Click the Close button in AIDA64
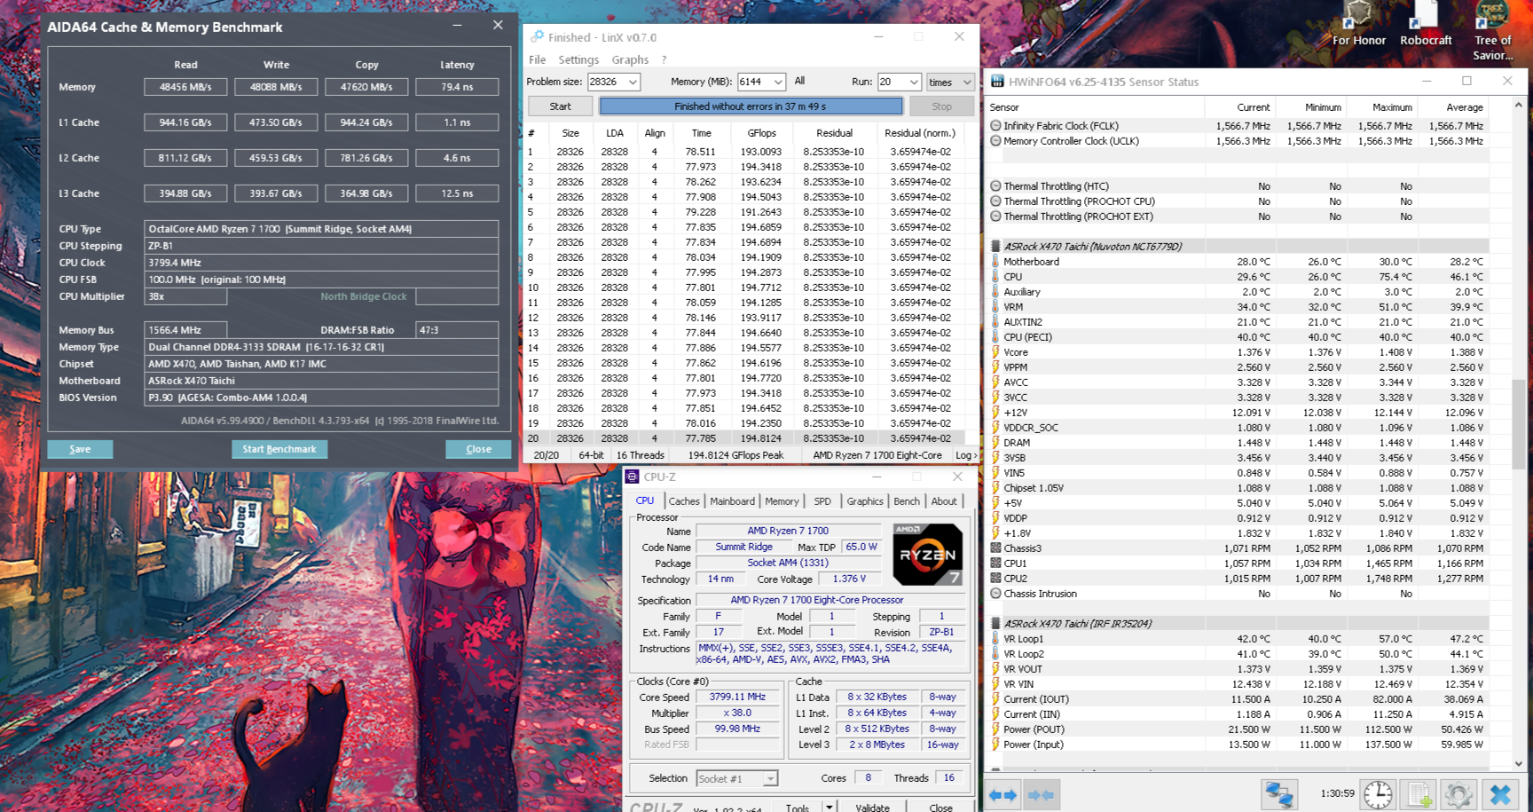Viewport: 1533px width, 812px height. click(x=478, y=449)
